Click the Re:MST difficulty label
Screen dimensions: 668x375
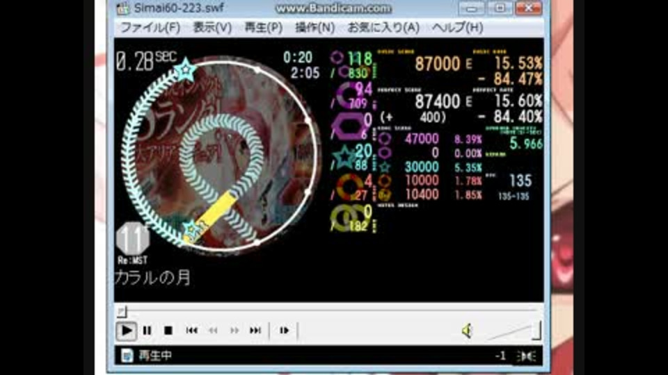click(x=132, y=260)
